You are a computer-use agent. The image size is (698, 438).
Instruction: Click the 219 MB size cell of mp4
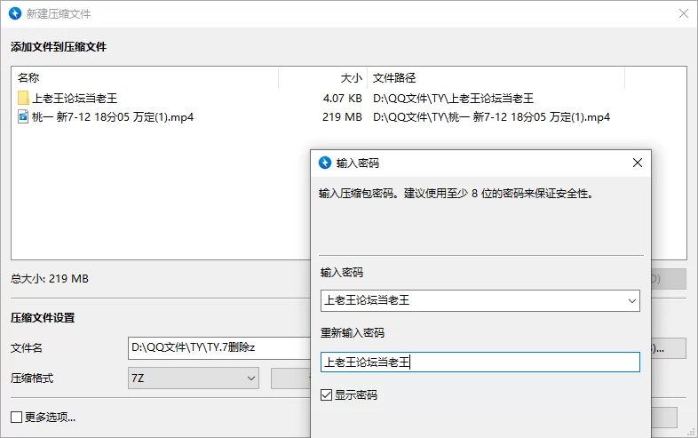[342, 117]
